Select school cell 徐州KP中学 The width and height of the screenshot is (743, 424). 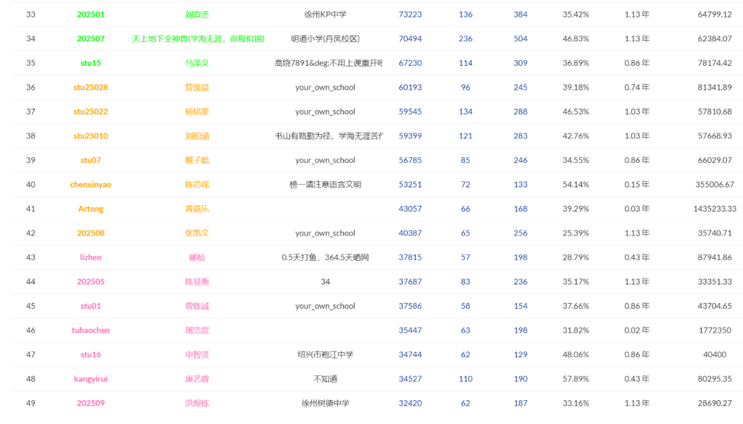pos(325,14)
